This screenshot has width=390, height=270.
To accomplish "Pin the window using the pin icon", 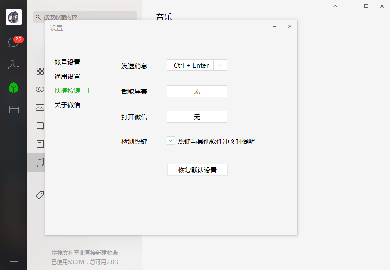I will click(335, 6).
